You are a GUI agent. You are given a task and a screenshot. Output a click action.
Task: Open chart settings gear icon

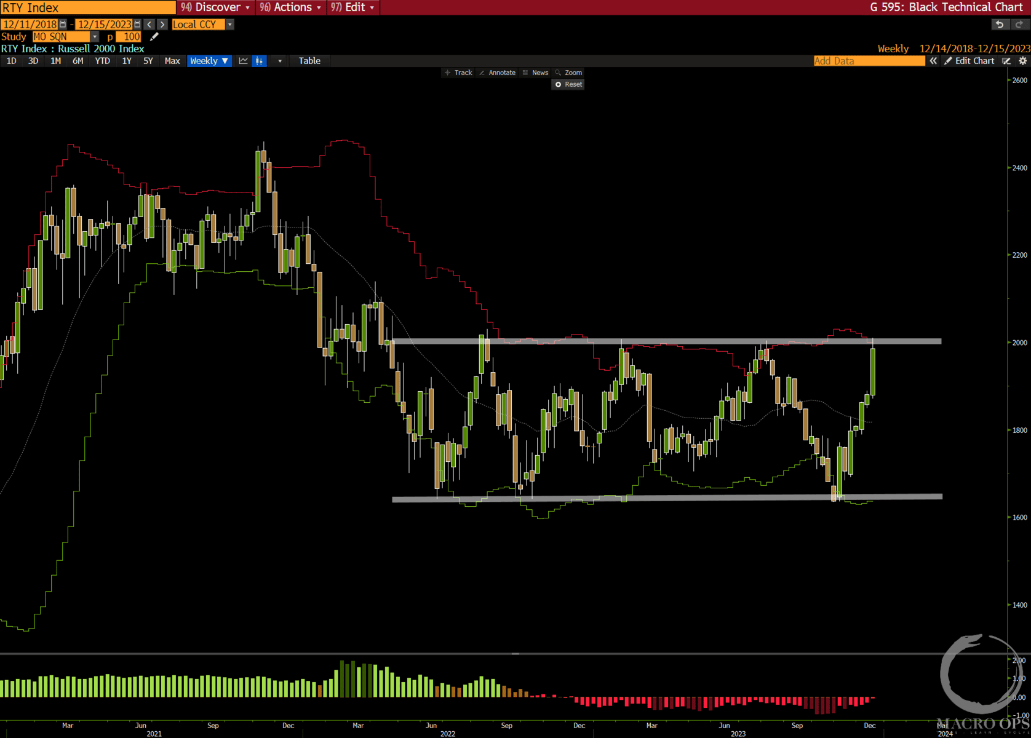(x=1022, y=61)
